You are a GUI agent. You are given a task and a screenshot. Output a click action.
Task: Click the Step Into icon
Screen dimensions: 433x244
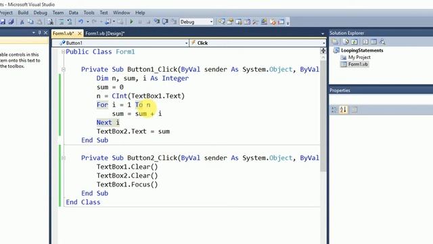point(157,22)
